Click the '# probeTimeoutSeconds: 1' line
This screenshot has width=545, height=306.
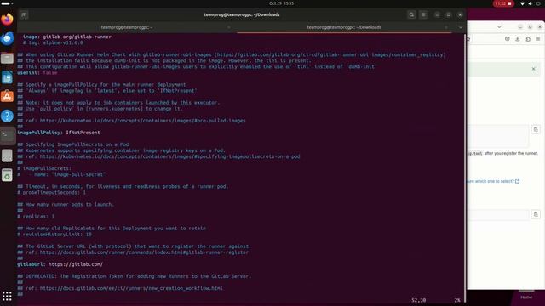coord(51,192)
